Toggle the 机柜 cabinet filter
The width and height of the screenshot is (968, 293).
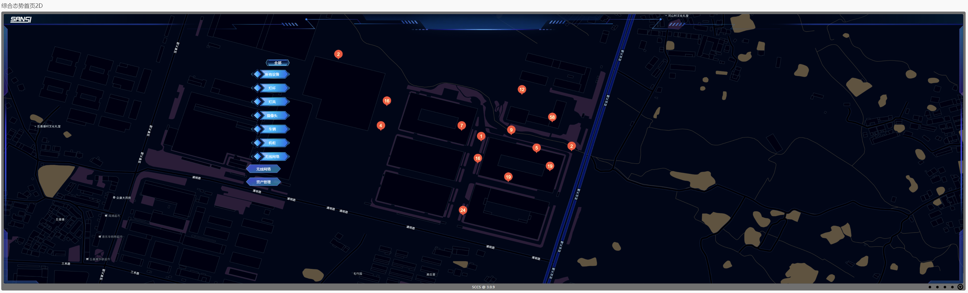tap(271, 143)
